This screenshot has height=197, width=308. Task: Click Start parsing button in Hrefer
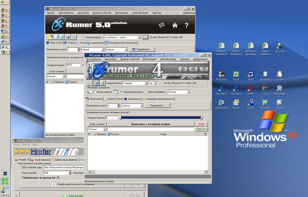click(x=73, y=196)
